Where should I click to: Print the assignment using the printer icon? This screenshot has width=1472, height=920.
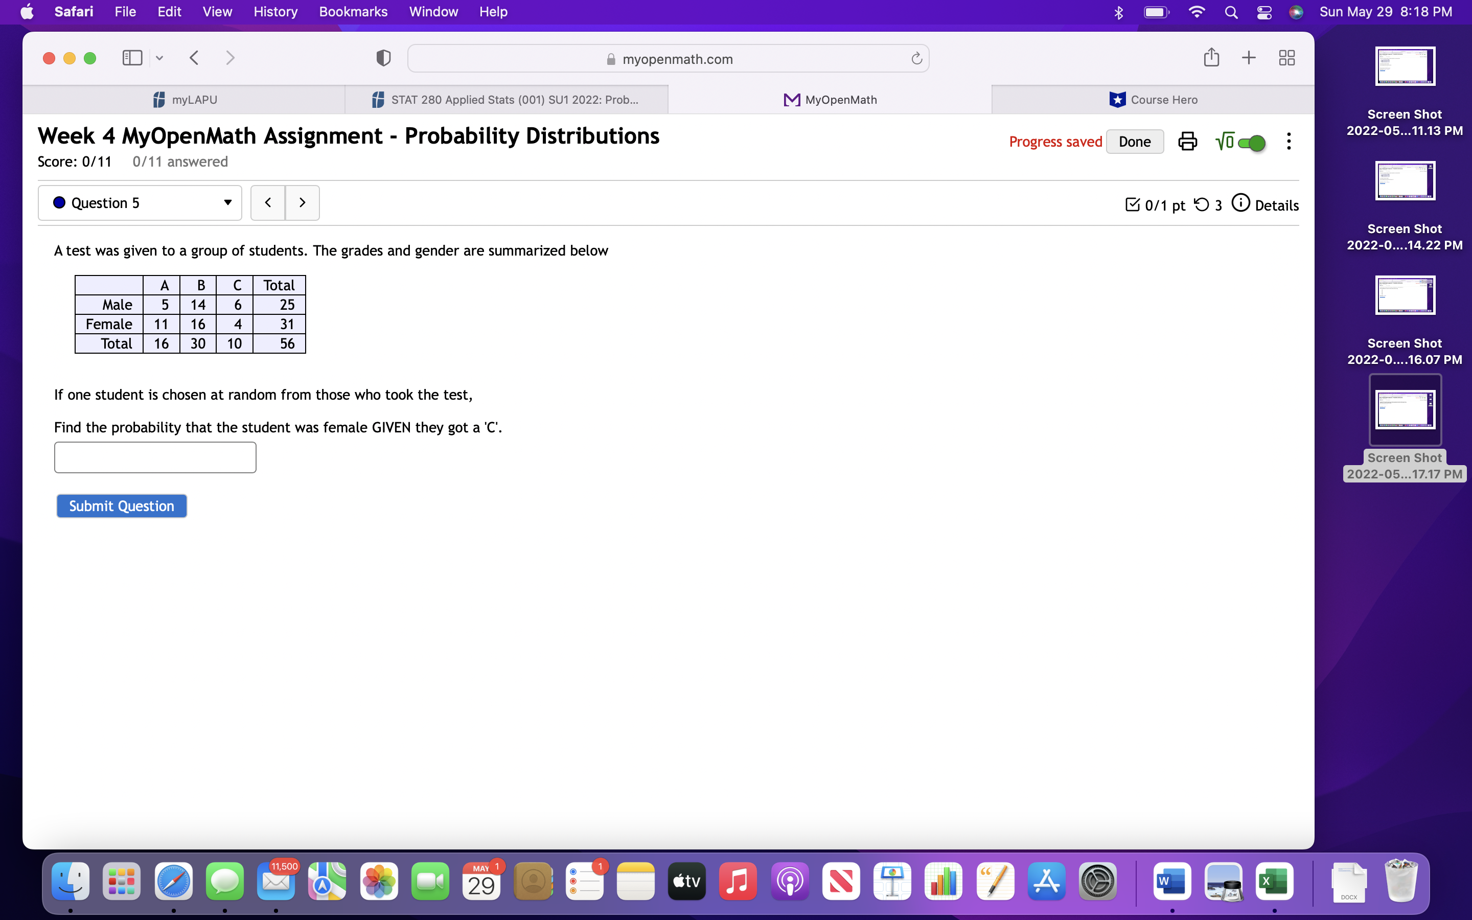tap(1187, 141)
